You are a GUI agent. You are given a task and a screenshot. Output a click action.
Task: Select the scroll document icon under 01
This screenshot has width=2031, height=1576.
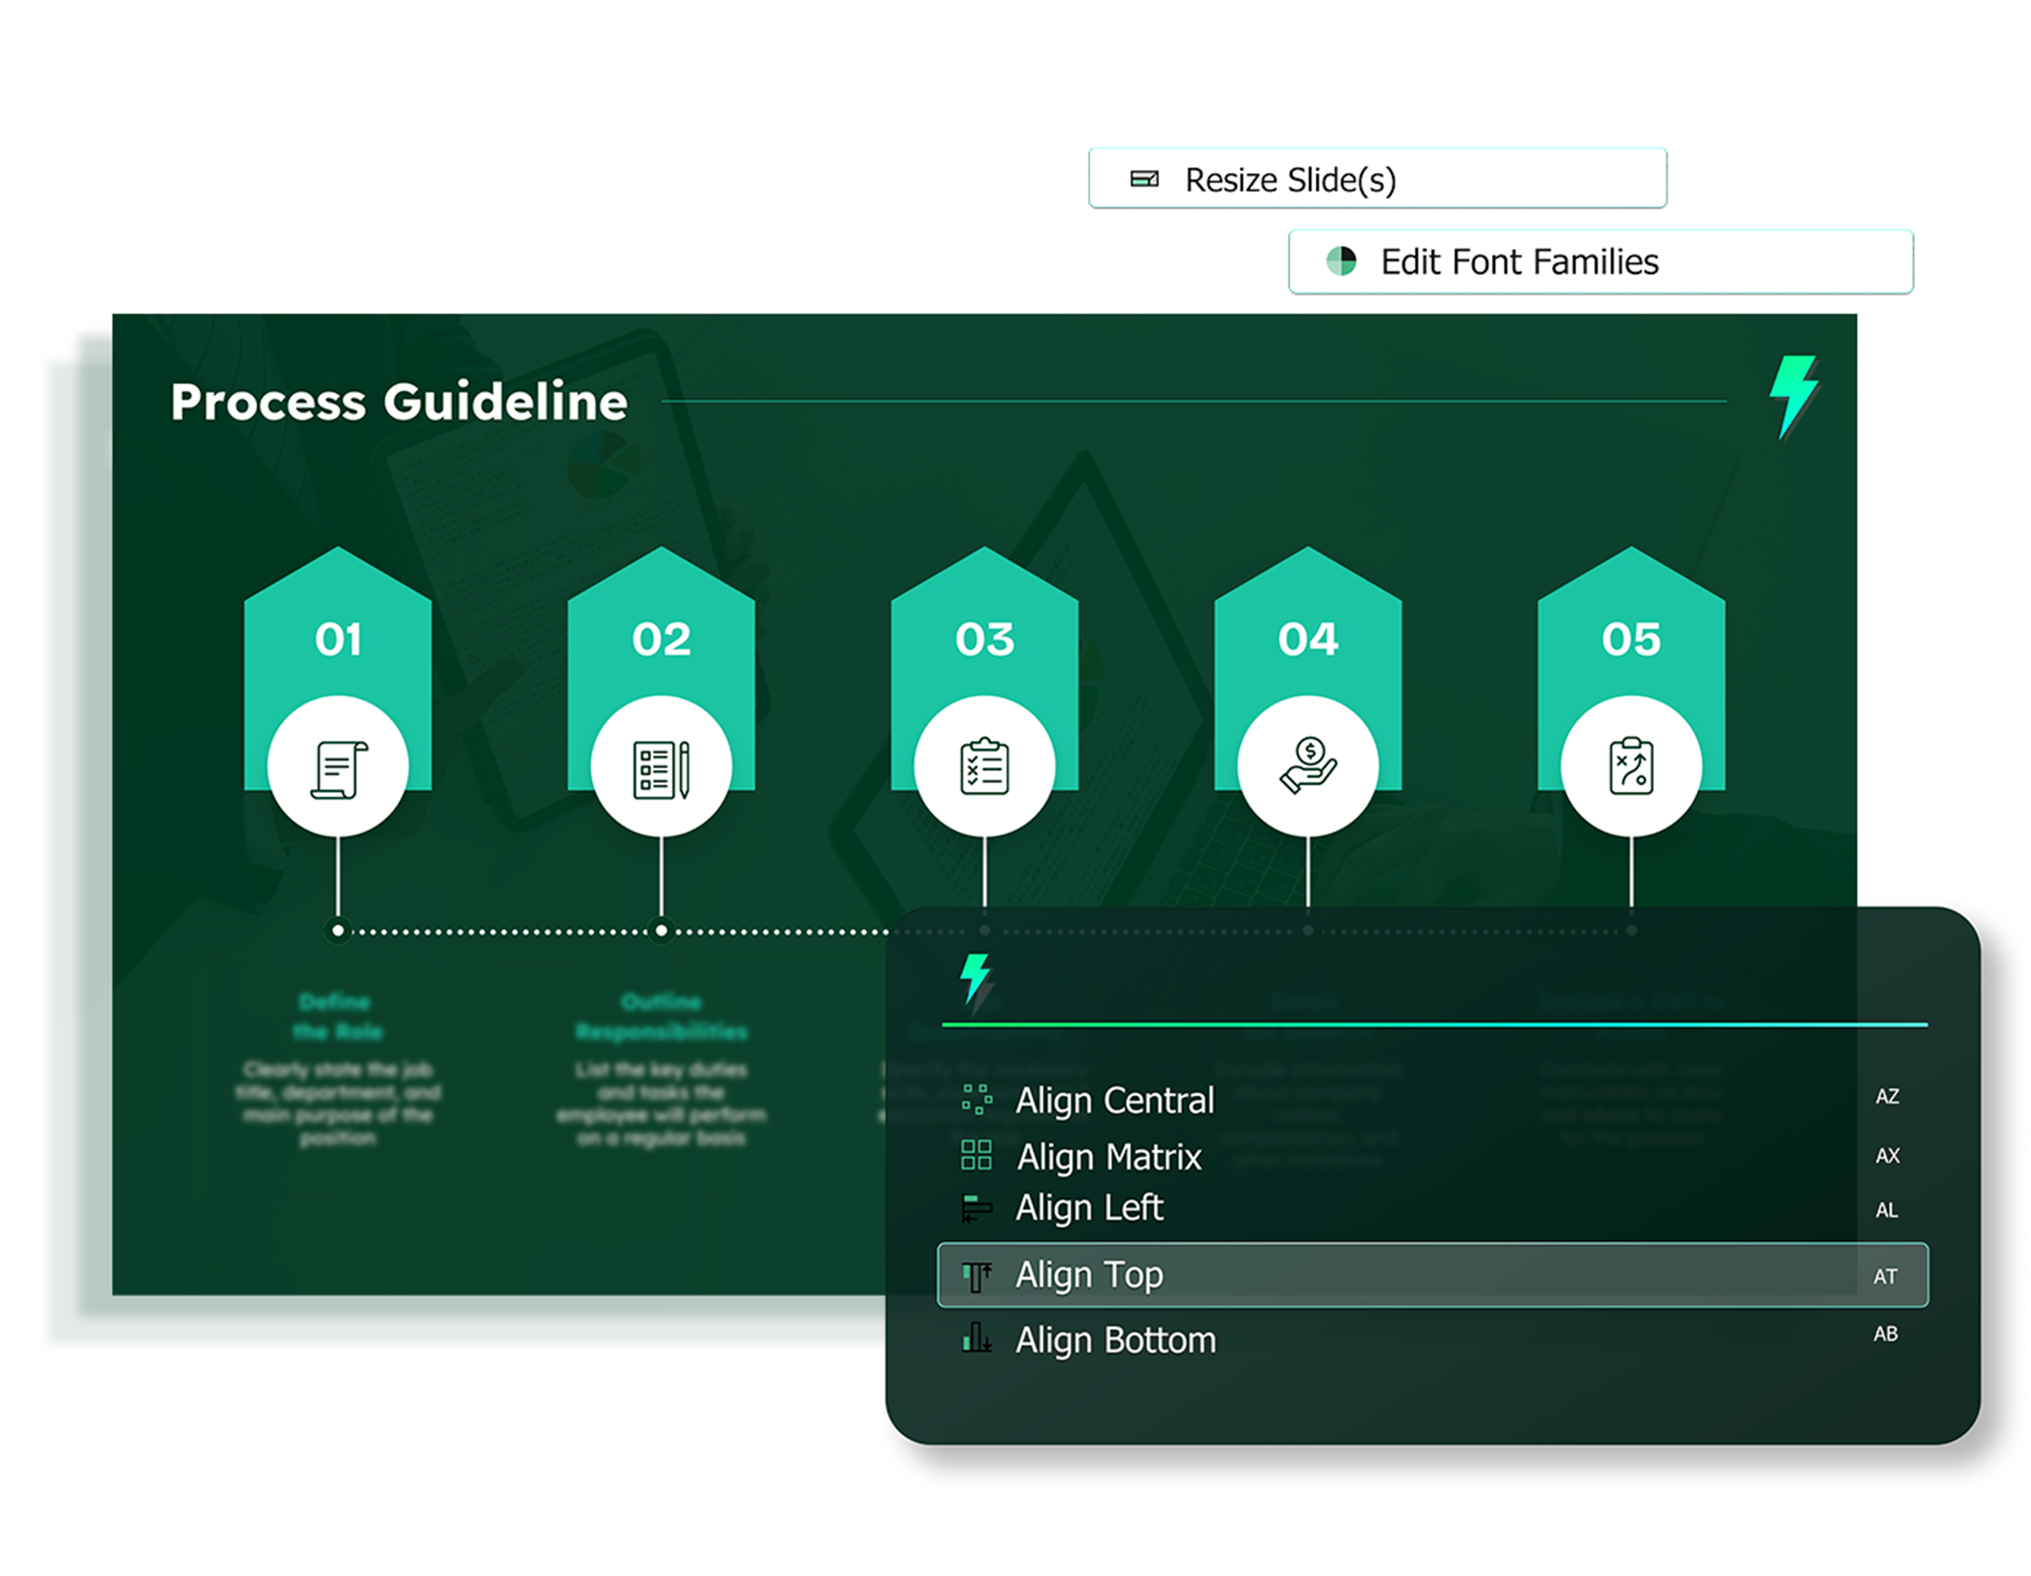[338, 768]
